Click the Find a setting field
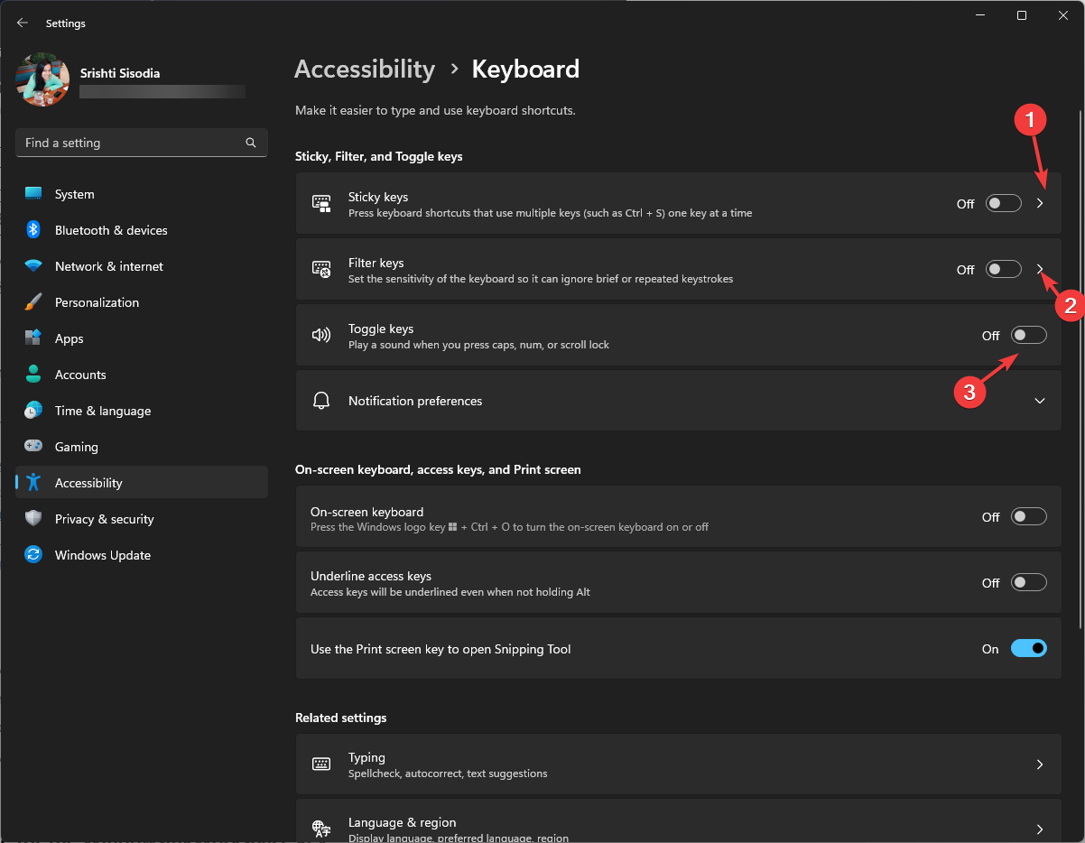 pos(131,143)
